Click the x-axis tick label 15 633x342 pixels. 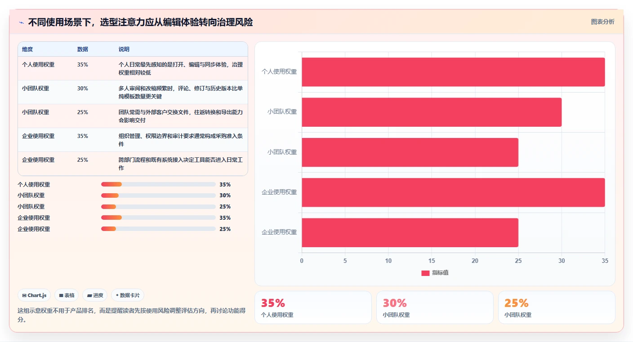pyautogui.click(x=432, y=261)
